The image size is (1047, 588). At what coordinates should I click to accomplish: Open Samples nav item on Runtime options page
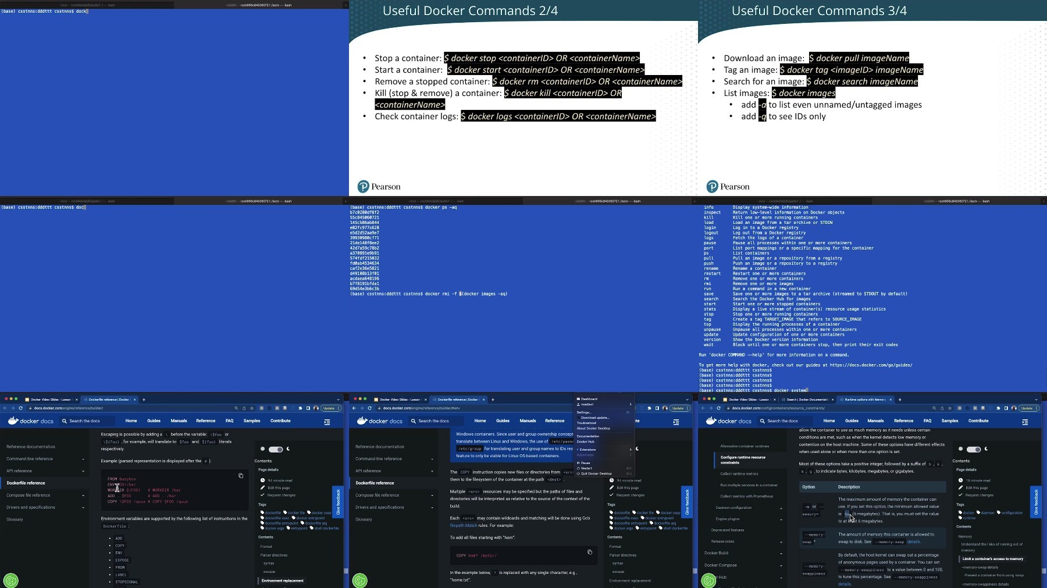point(949,420)
